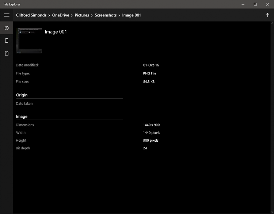Open the Image 001 thumbnail preview

(29, 41)
